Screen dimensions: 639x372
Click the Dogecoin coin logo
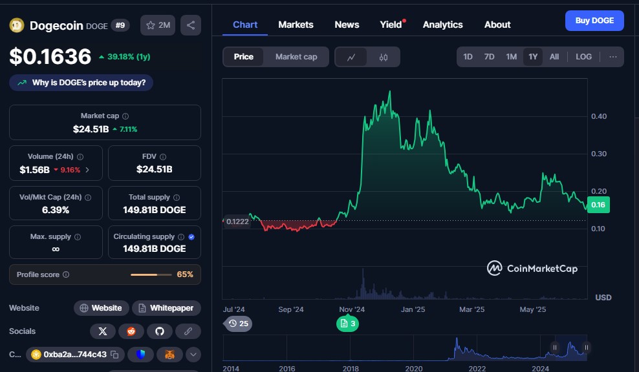click(x=17, y=25)
